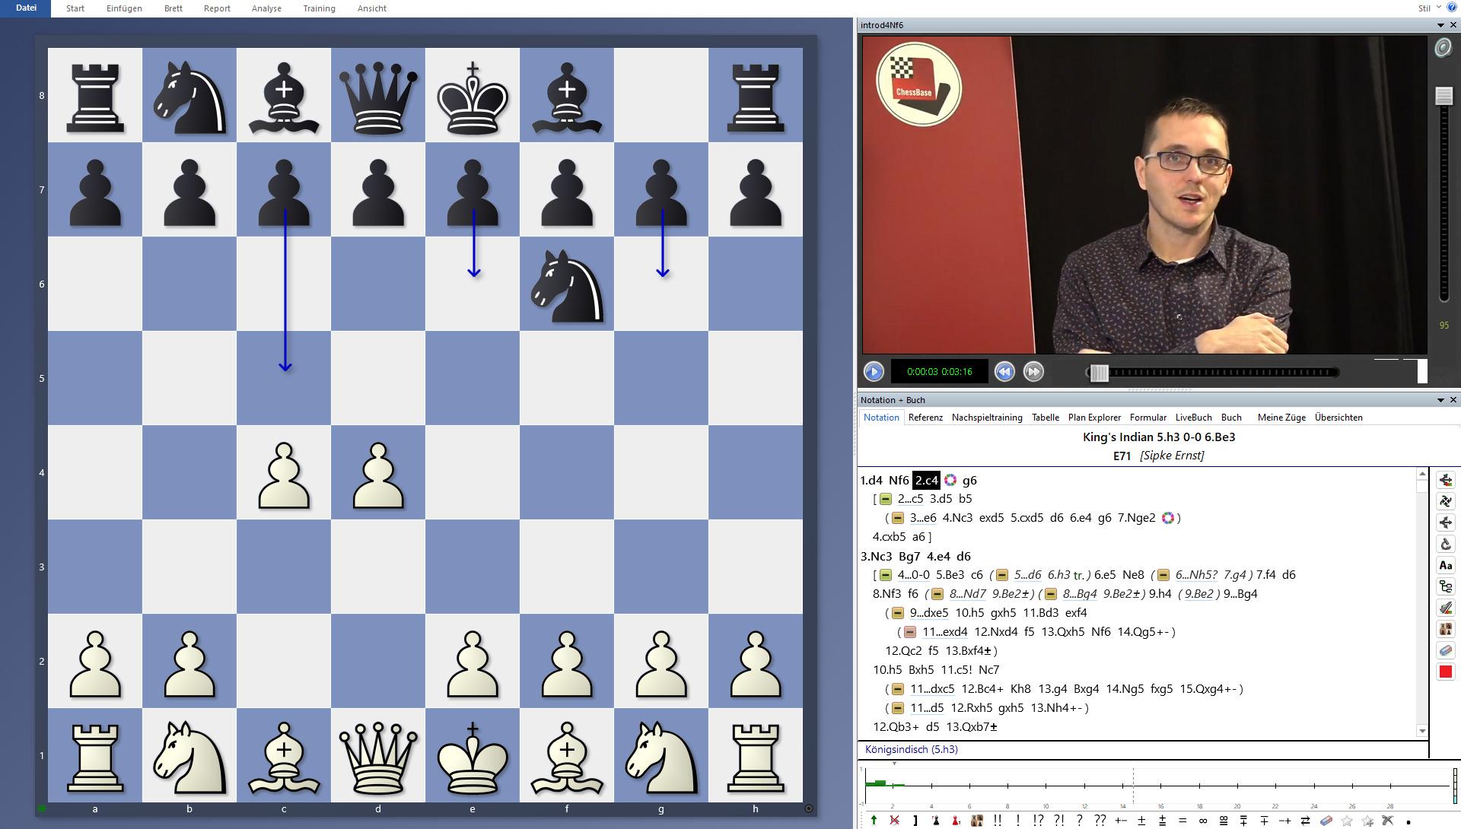Collapse the introd4Nf6 video panel arrow
This screenshot has height=829, width=1461.
pyautogui.click(x=1440, y=24)
